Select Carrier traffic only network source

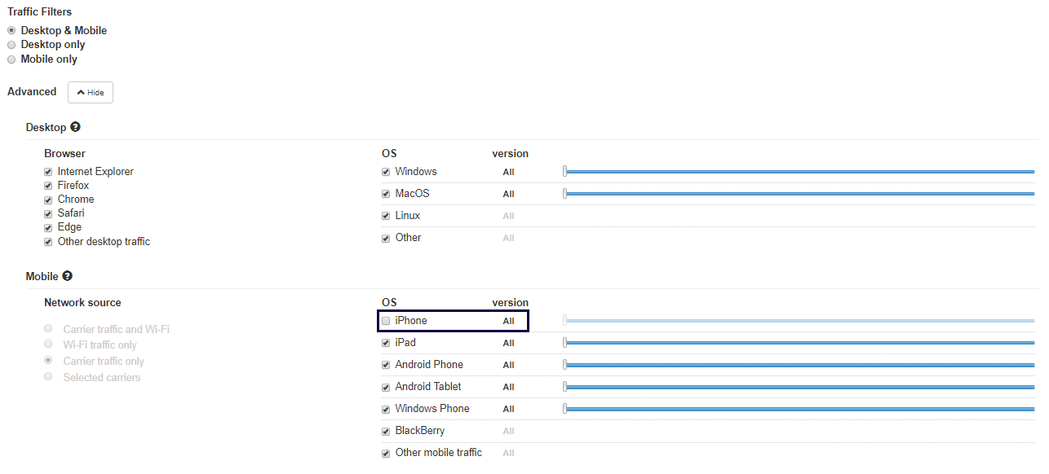click(48, 361)
